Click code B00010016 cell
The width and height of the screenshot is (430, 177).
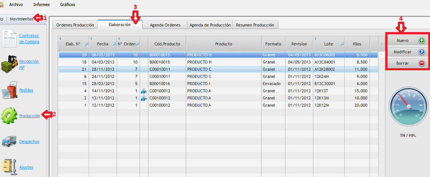click(x=167, y=84)
